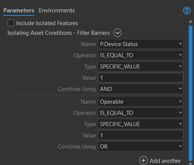Open first Type SPECIFIC_VALUE dropdown
This screenshot has width=194, height=165.
click(x=141, y=66)
